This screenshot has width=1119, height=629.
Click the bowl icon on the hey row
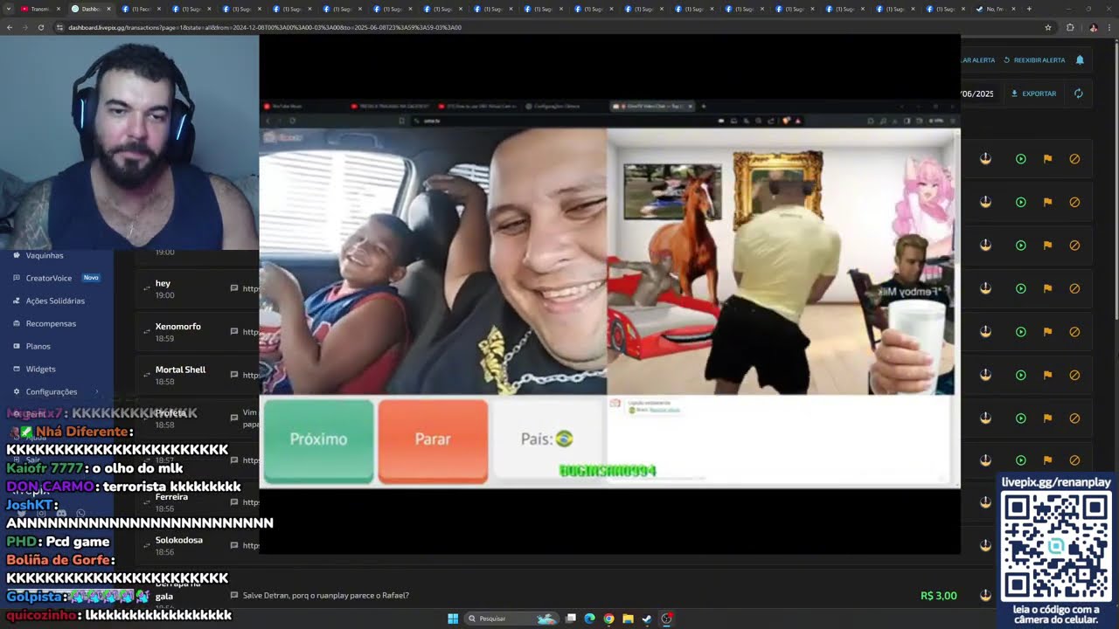pos(985,288)
